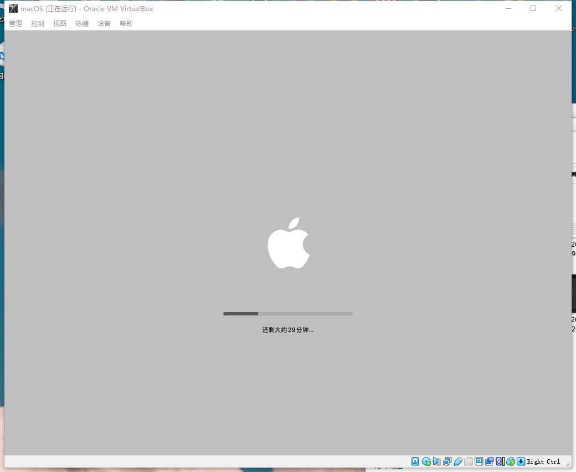The image size is (576, 472).
Task: Open the 控制 menu
Action: tap(37, 23)
